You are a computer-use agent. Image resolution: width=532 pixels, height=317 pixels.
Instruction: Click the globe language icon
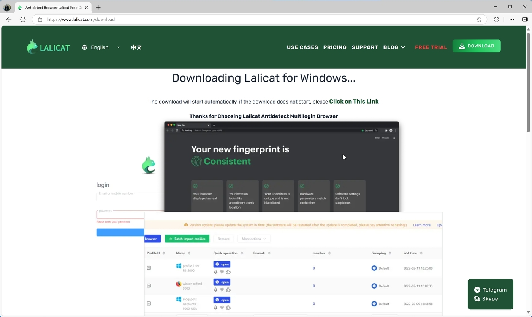[84, 47]
